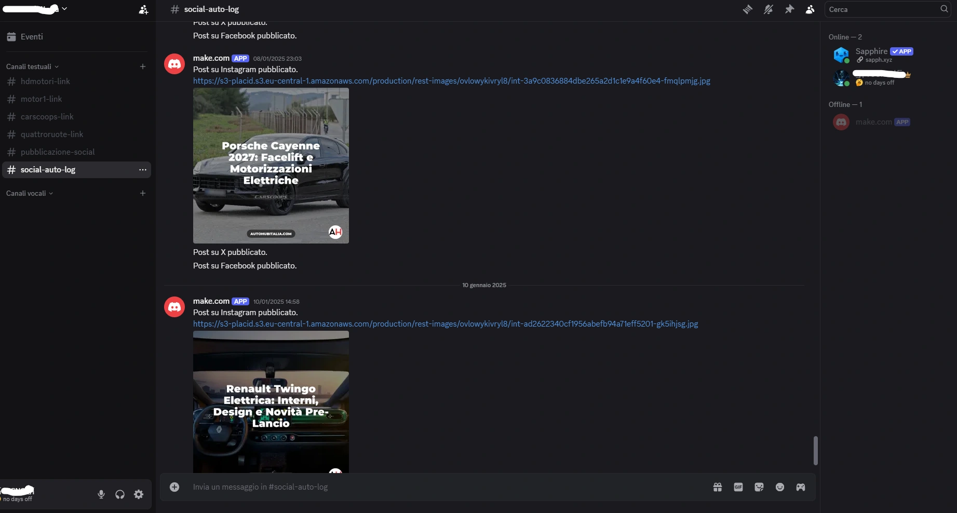Toggle the member list panel
957x513 pixels.
(x=810, y=9)
